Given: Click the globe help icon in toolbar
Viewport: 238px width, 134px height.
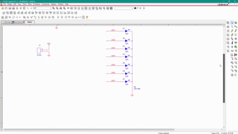Looking at the screenshot, I should coord(107,8).
